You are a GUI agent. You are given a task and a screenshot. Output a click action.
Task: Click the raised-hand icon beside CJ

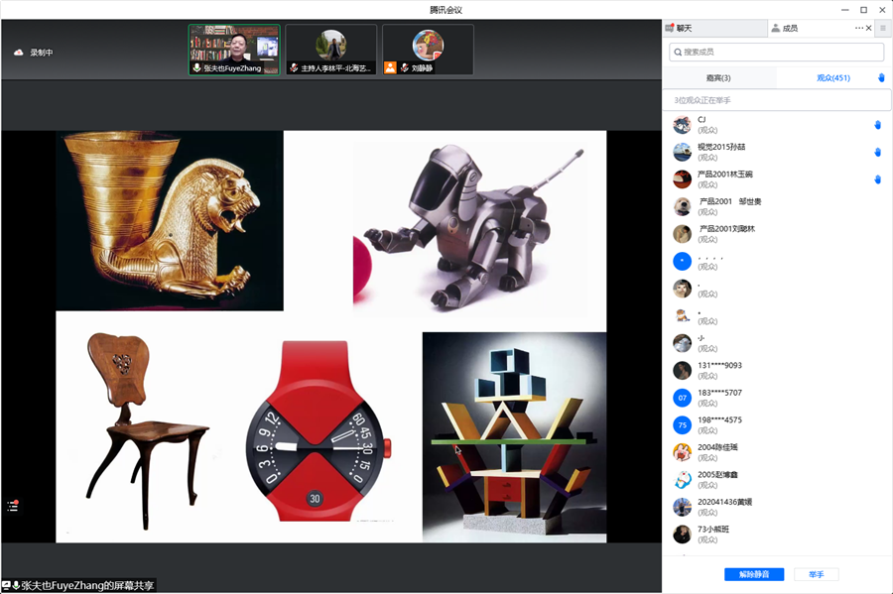(877, 125)
